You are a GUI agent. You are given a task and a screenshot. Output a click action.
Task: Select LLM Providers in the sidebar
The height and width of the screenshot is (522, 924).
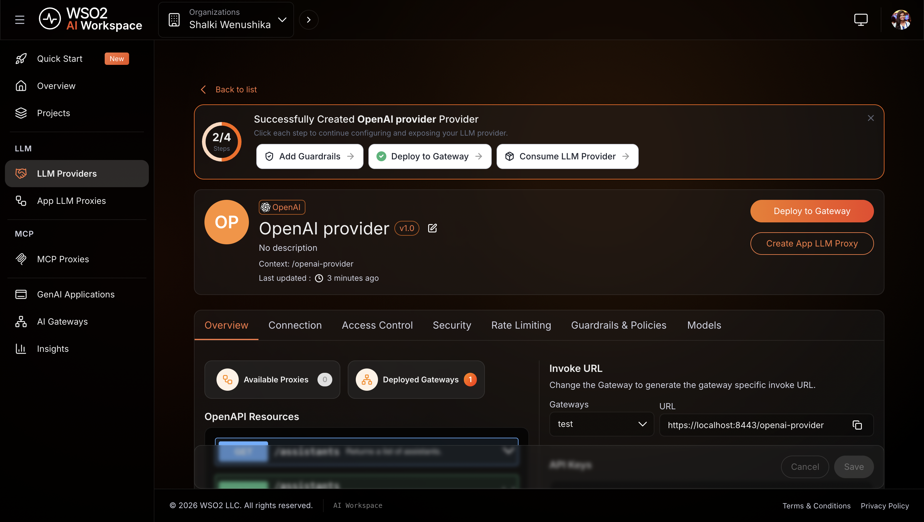77,174
